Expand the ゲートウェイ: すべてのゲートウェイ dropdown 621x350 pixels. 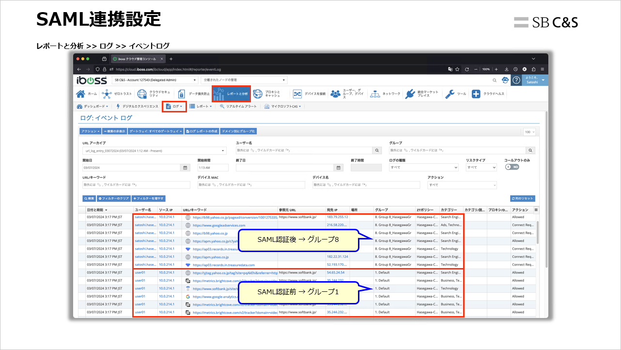pos(155,131)
